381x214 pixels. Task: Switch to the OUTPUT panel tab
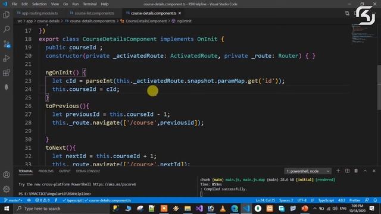65,171
